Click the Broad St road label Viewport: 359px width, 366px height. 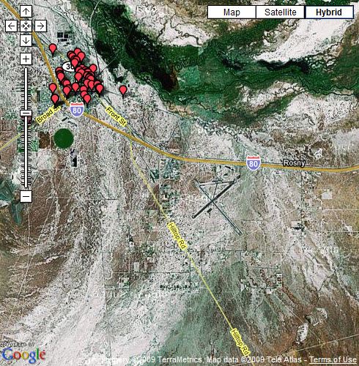[48, 114]
